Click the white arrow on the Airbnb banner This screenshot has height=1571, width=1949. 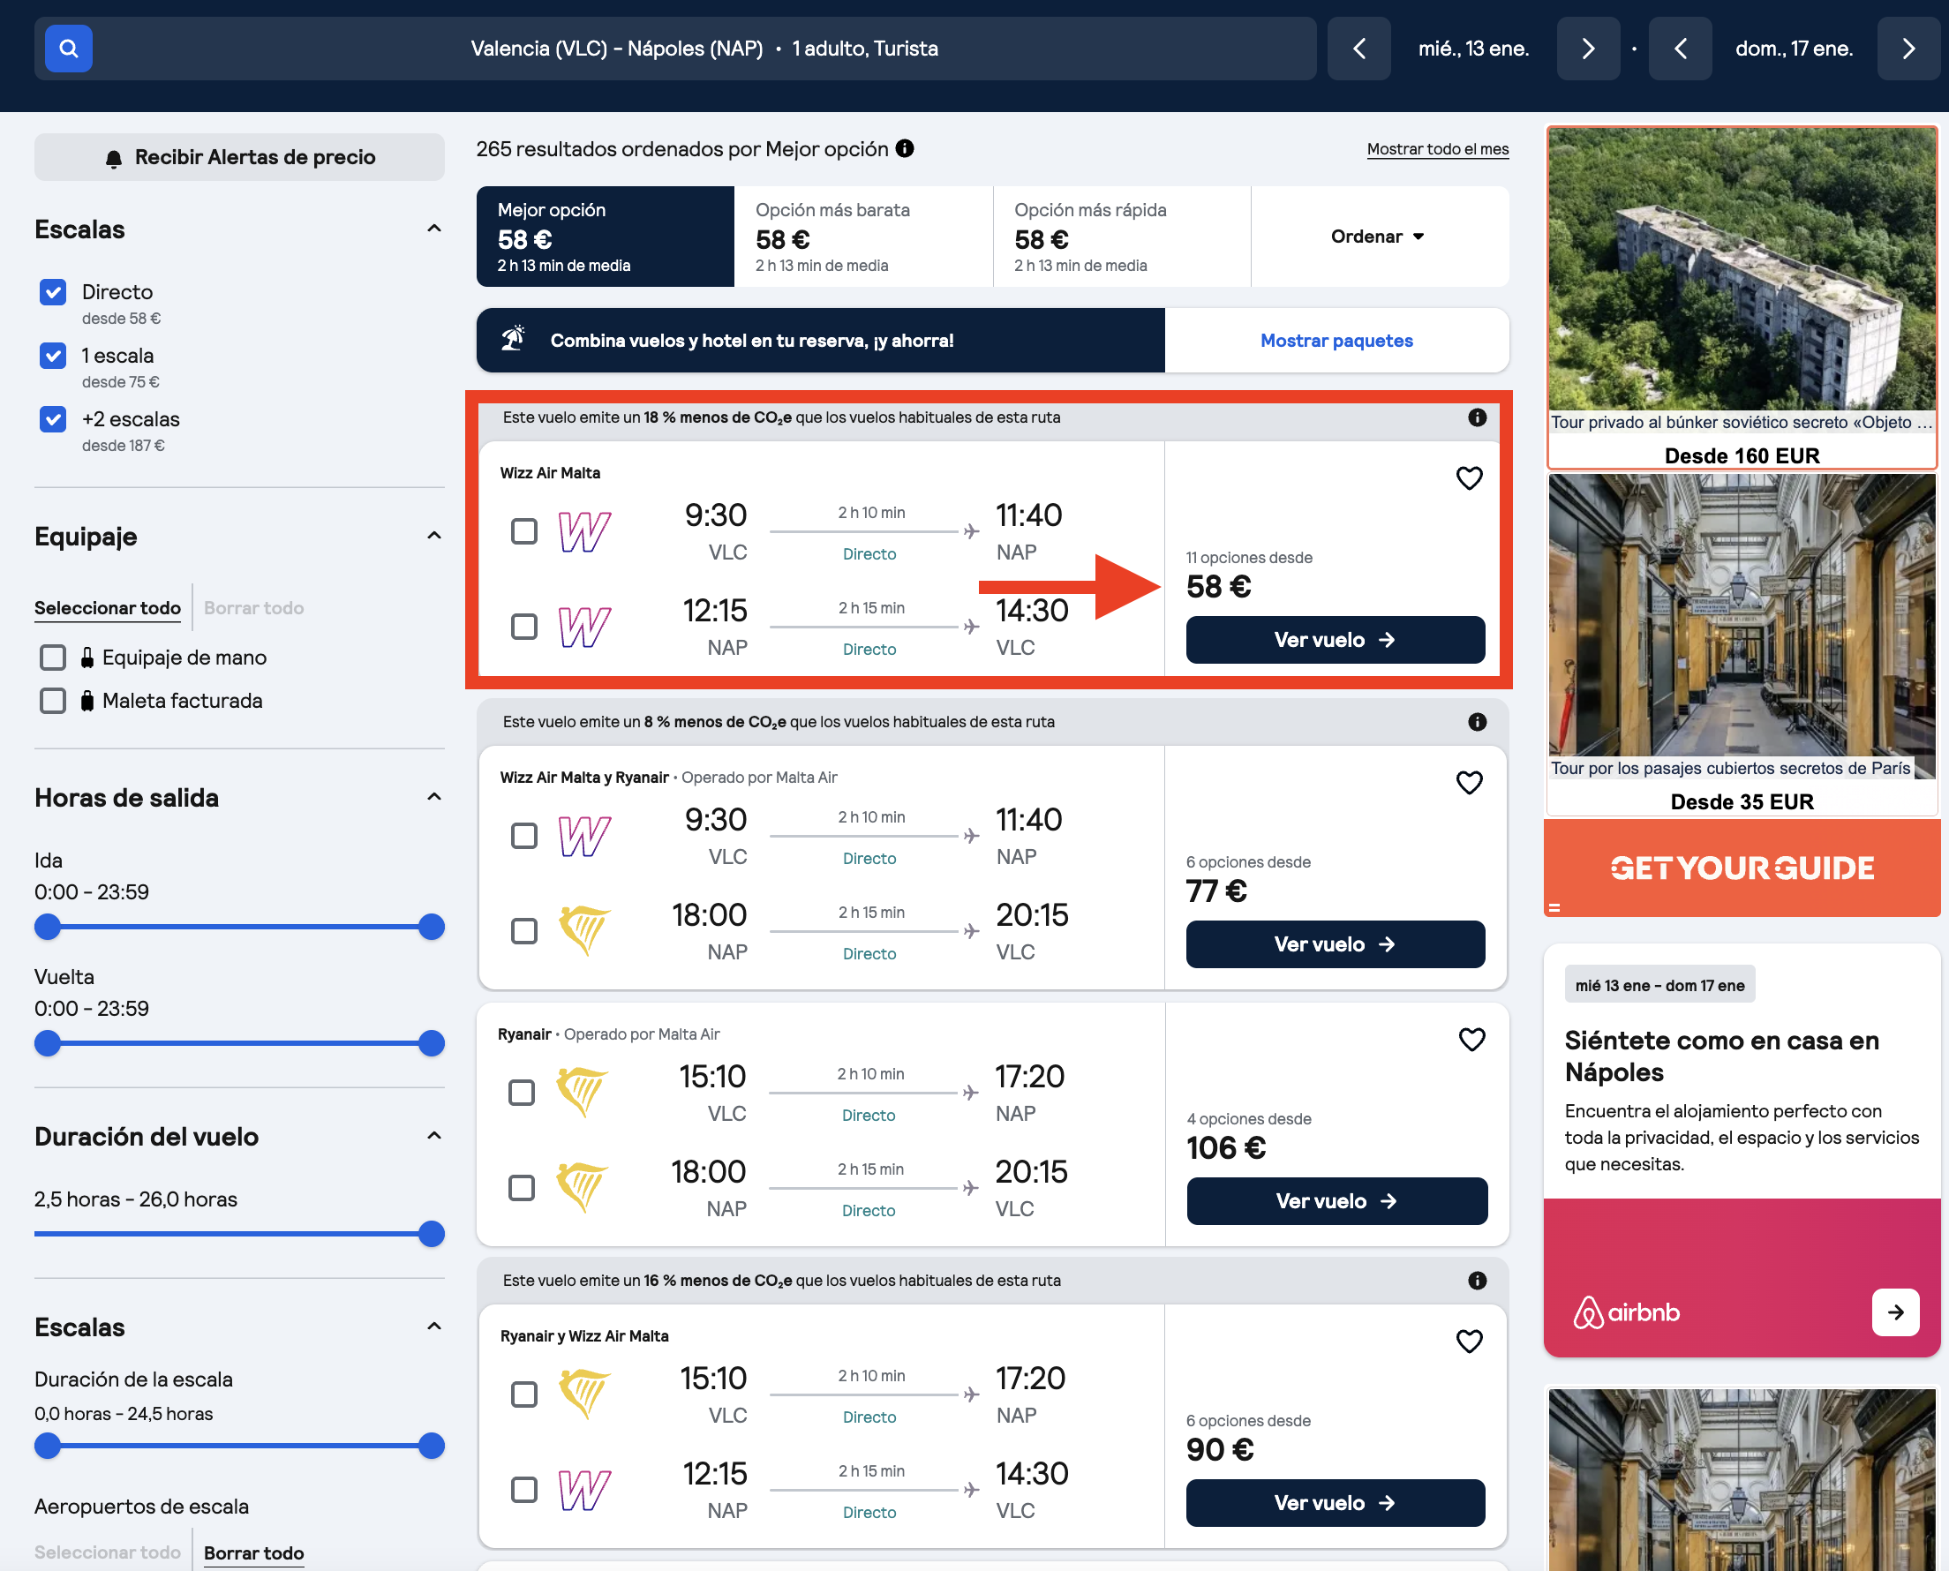(x=1896, y=1312)
